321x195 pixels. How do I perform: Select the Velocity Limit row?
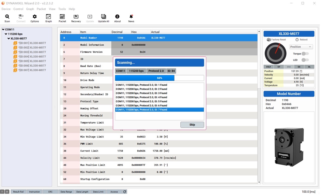(159, 158)
